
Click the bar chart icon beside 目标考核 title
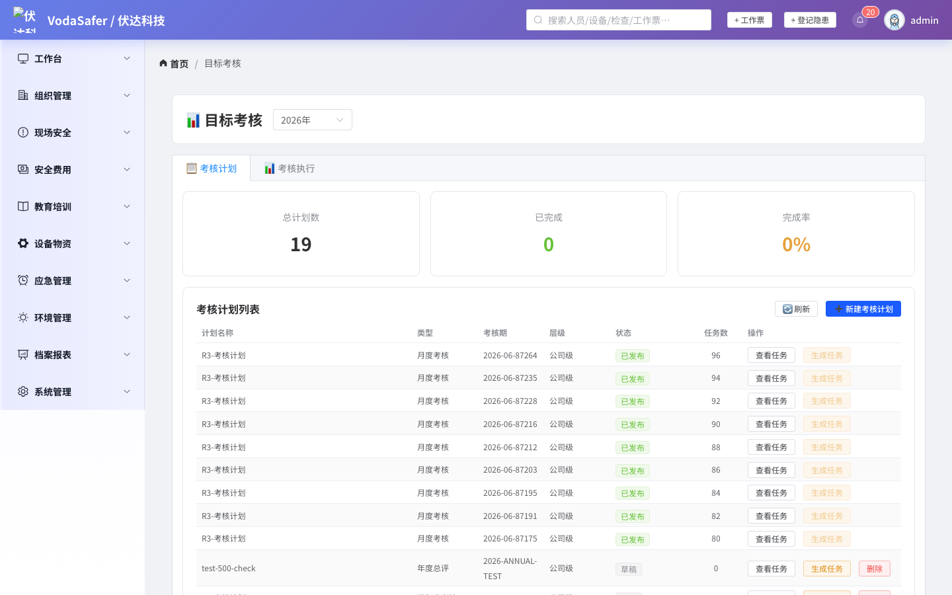(193, 120)
